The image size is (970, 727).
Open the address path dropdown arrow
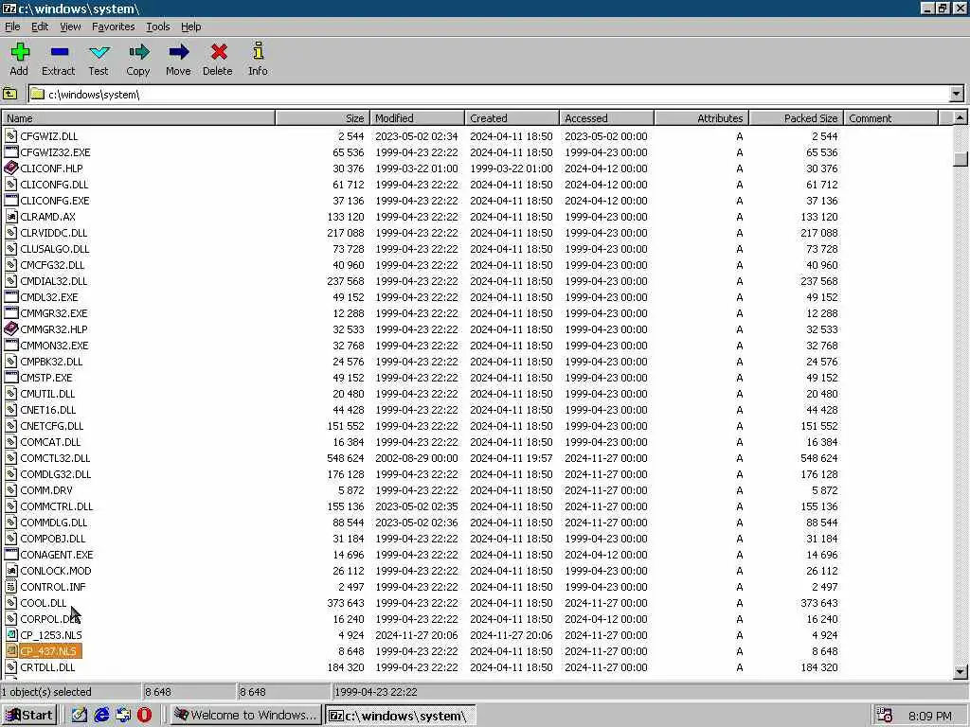click(x=957, y=94)
